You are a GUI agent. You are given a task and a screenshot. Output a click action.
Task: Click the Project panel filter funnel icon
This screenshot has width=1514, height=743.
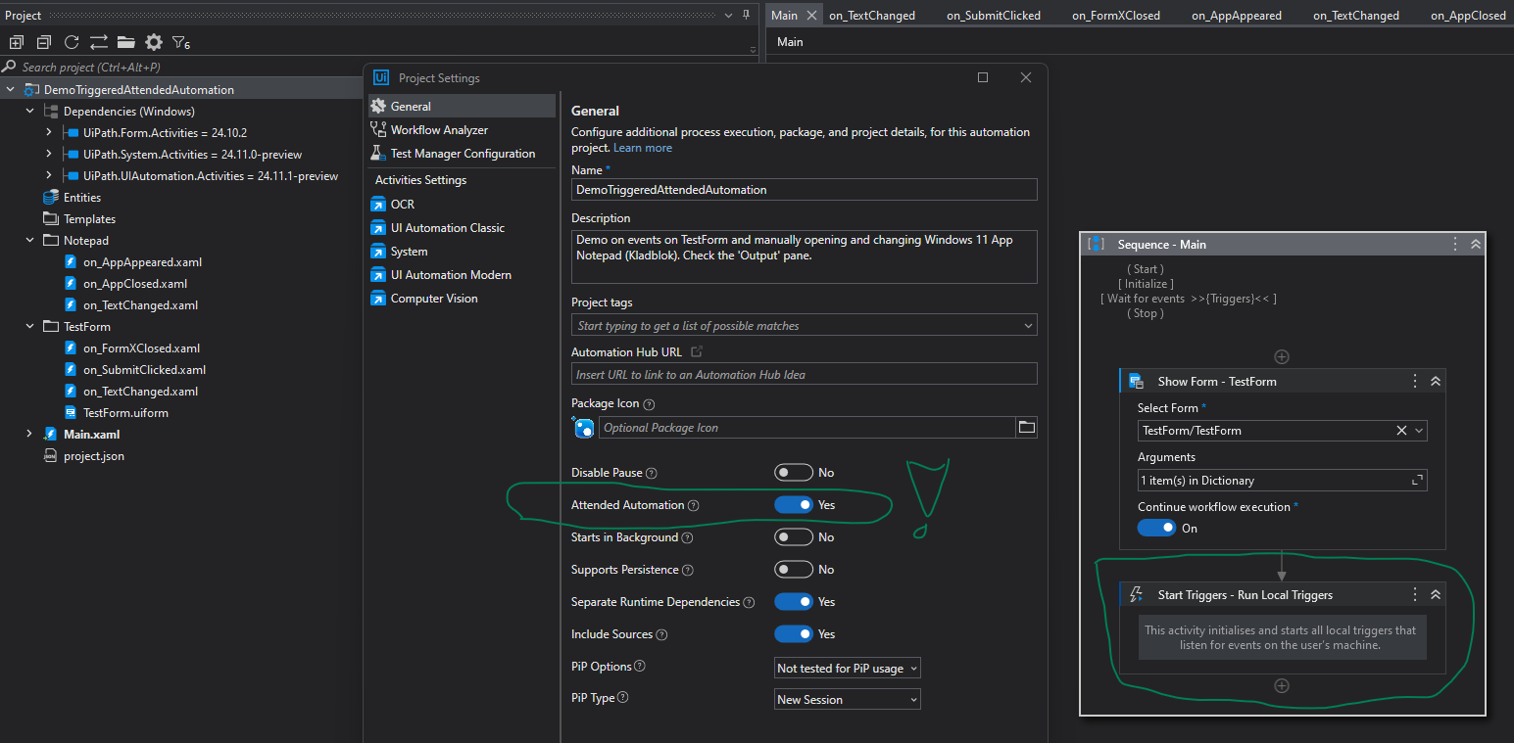(x=180, y=42)
